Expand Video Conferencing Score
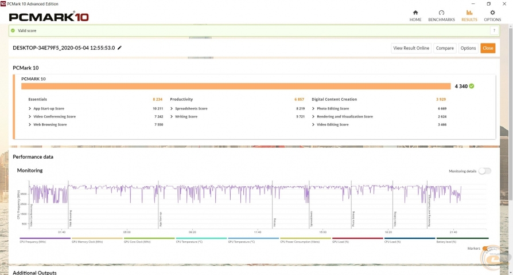513x275 pixels. point(30,116)
